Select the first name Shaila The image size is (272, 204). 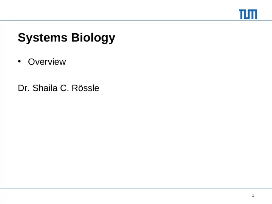click(45, 88)
